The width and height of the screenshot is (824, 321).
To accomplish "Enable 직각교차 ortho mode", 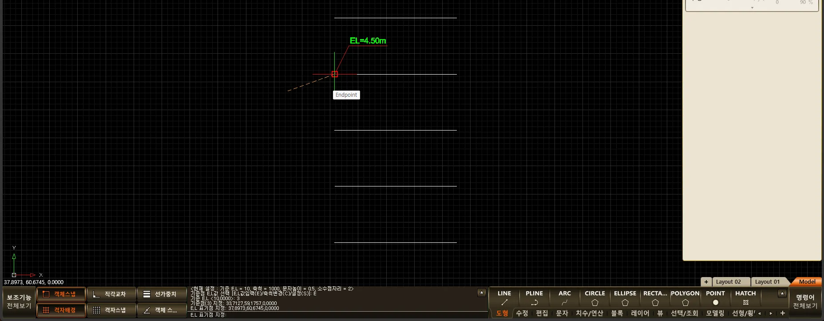I will tap(111, 294).
